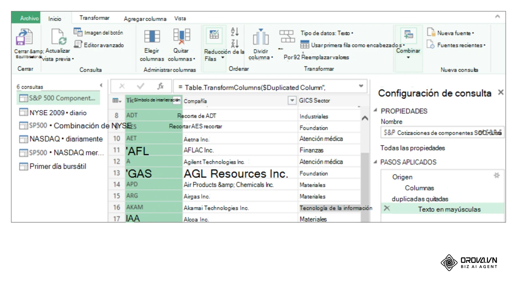Click the up arrow of the grid scrollbar
The image size is (517, 284).
point(365,118)
